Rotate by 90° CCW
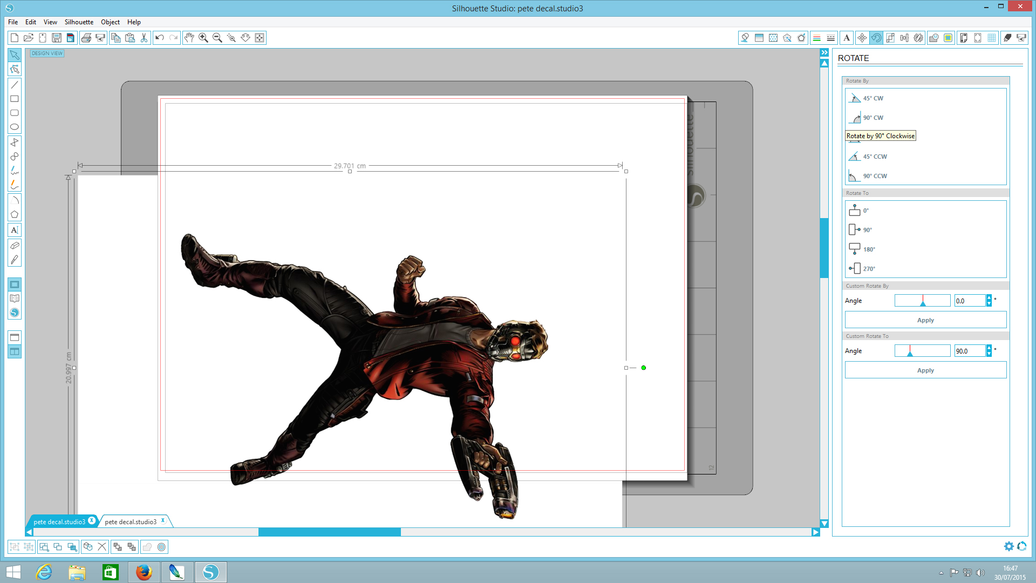Viewport: 1036px width, 583px height. [x=868, y=176]
